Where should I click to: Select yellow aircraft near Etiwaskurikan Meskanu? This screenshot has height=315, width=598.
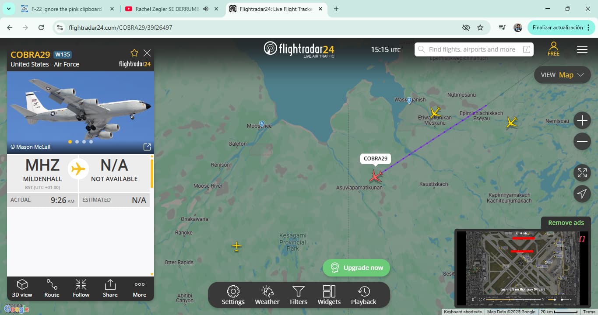pos(435,112)
